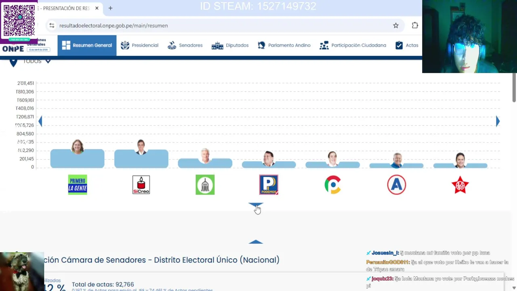Screen dimensions: 517x291
Task: Click the Senadores icon in the navbar
Action: point(172,45)
